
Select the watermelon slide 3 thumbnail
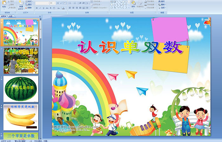tap(21, 89)
